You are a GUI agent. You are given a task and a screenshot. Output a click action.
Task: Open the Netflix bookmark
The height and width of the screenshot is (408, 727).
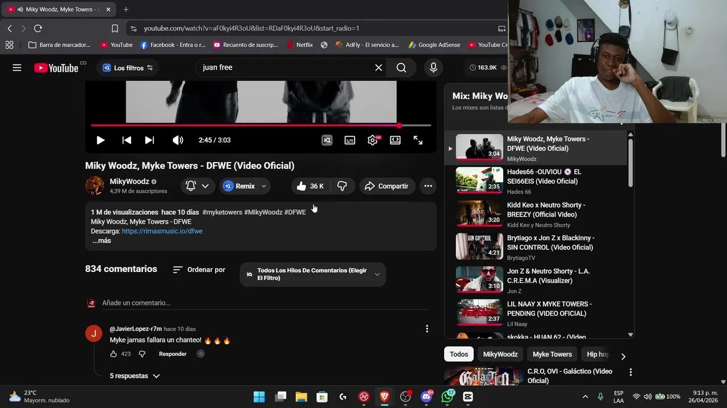point(300,45)
